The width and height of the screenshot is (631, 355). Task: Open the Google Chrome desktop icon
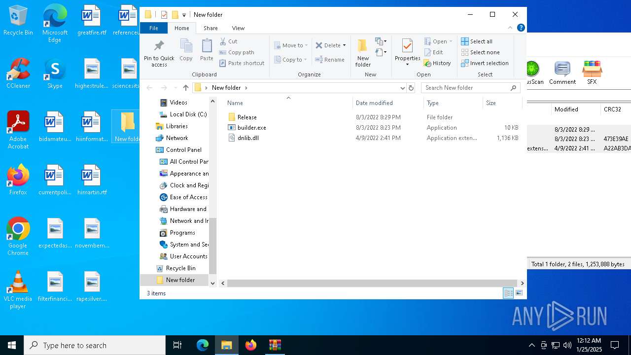pyautogui.click(x=18, y=237)
